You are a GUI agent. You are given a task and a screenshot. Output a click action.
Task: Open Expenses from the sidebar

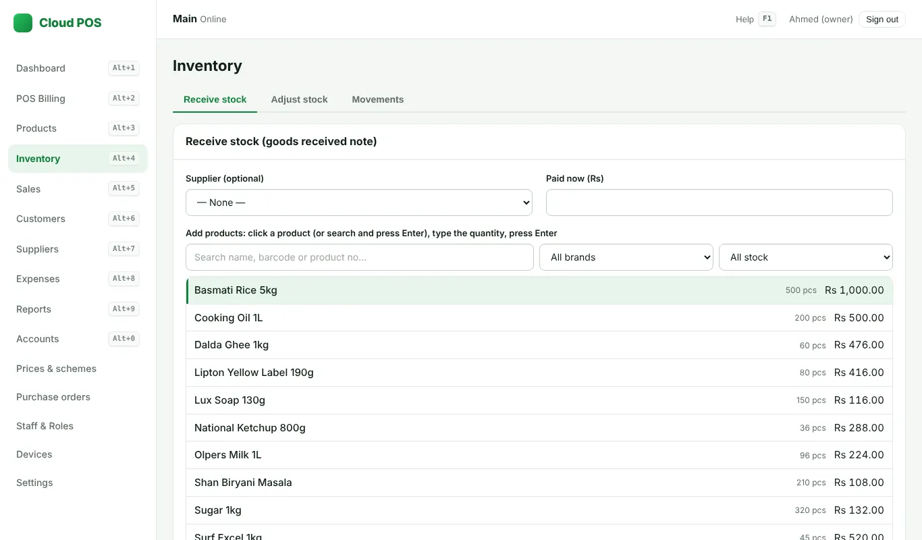pyautogui.click(x=78, y=279)
